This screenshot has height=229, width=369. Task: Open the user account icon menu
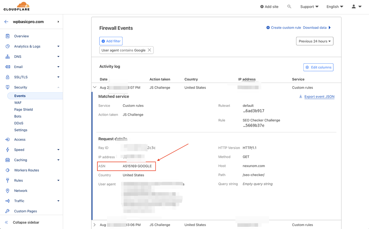click(x=354, y=7)
